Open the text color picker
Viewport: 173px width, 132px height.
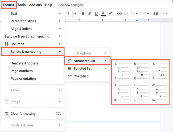point(103,14)
